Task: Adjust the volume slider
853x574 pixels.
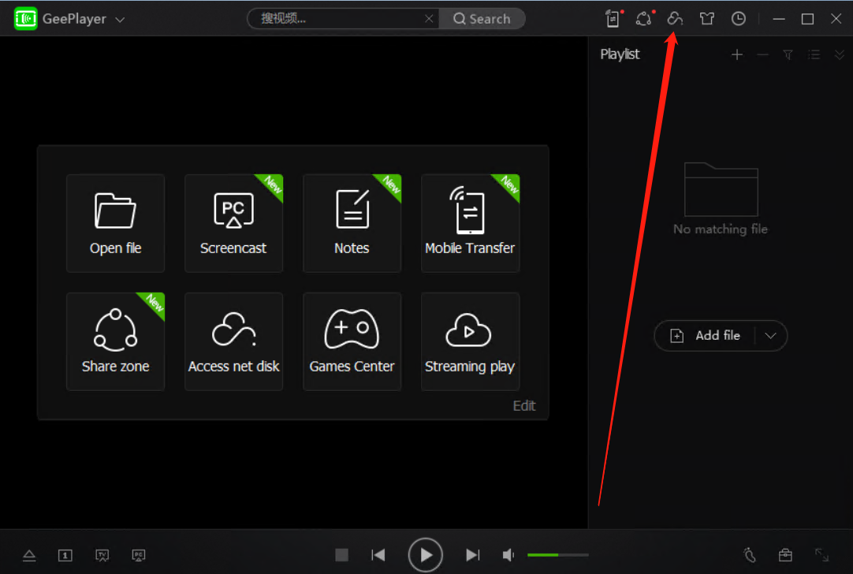Action: point(557,555)
